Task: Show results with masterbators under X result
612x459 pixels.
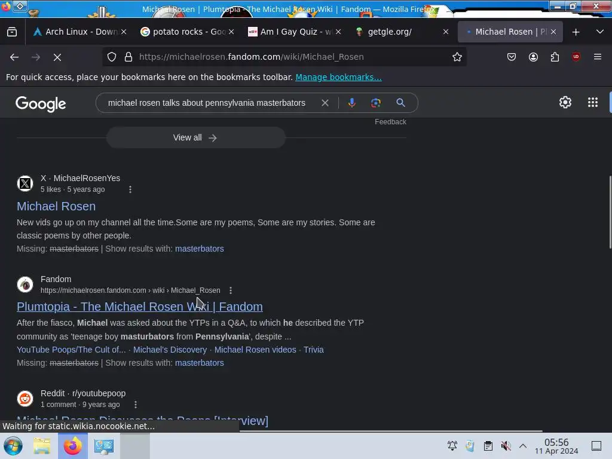Action: (200, 249)
